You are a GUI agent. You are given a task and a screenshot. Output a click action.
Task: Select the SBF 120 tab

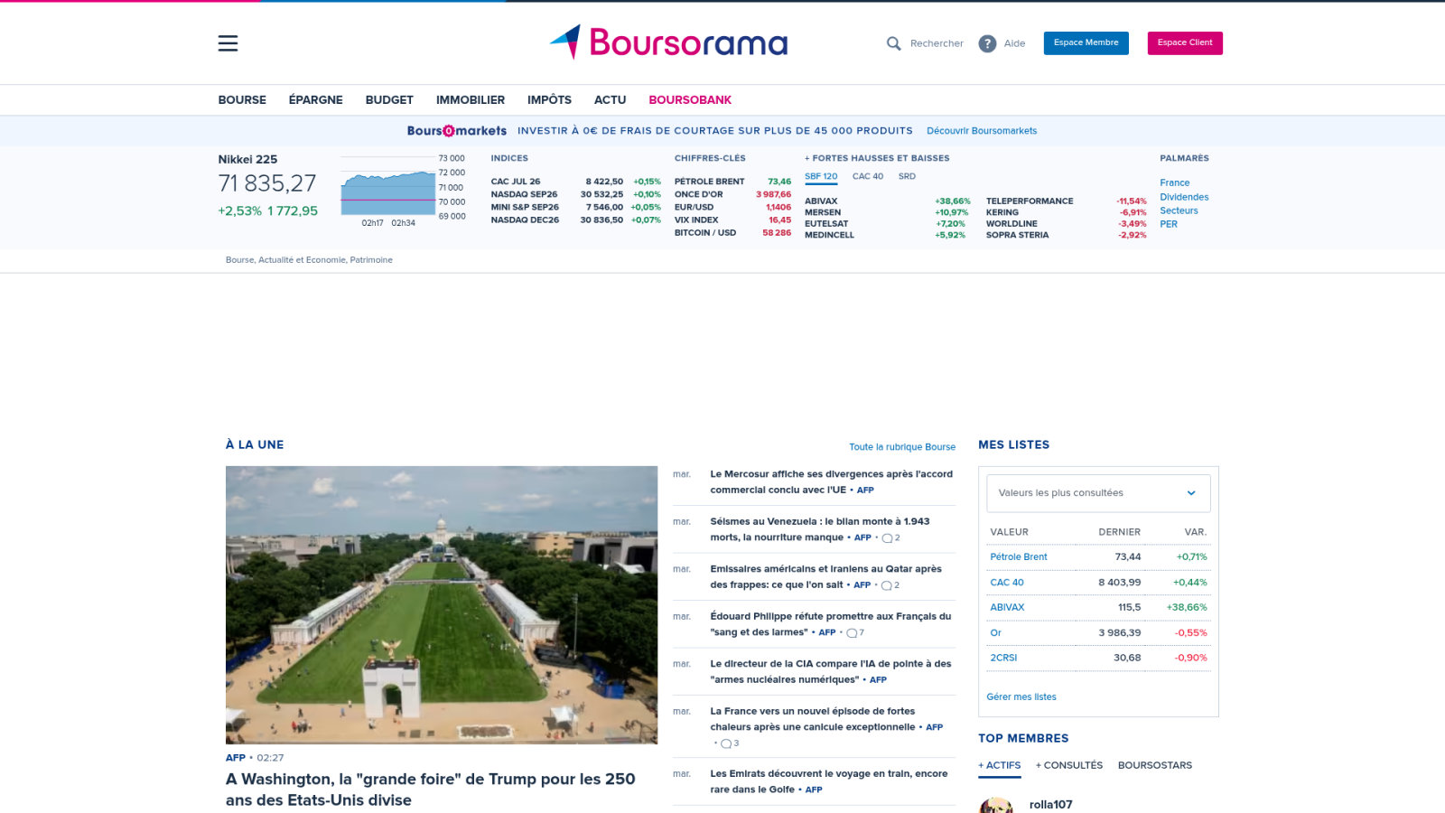[x=821, y=177]
